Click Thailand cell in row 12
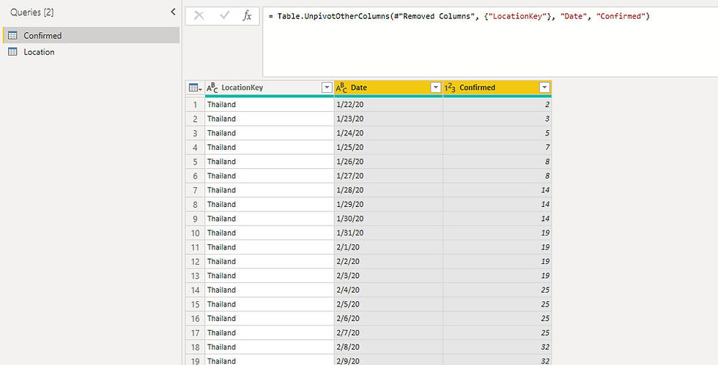The width and height of the screenshot is (718, 365). pyautogui.click(x=270, y=262)
